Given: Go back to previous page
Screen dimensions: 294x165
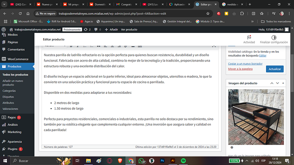Looking at the screenshot, I should pyautogui.click(x=5, y=14).
